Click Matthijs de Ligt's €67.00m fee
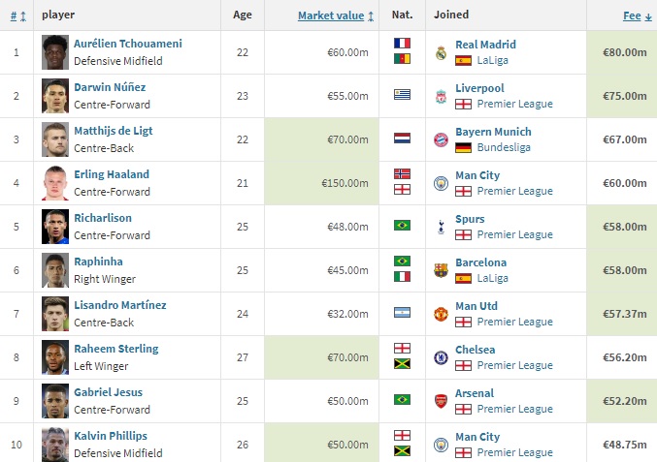Screen dimensions: 657x462 coord(624,139)
